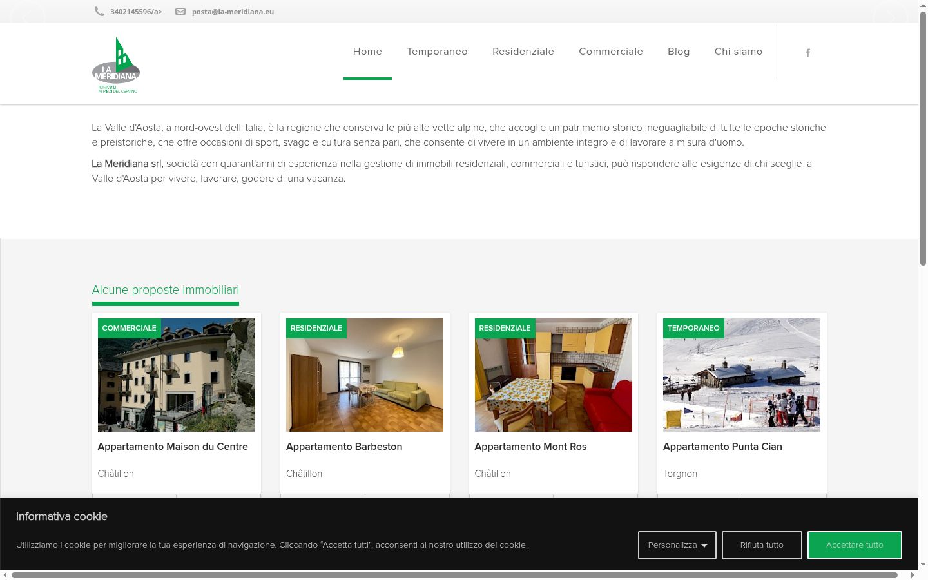Go to the Blog page
928x580 pixels.
coord(679,52)
